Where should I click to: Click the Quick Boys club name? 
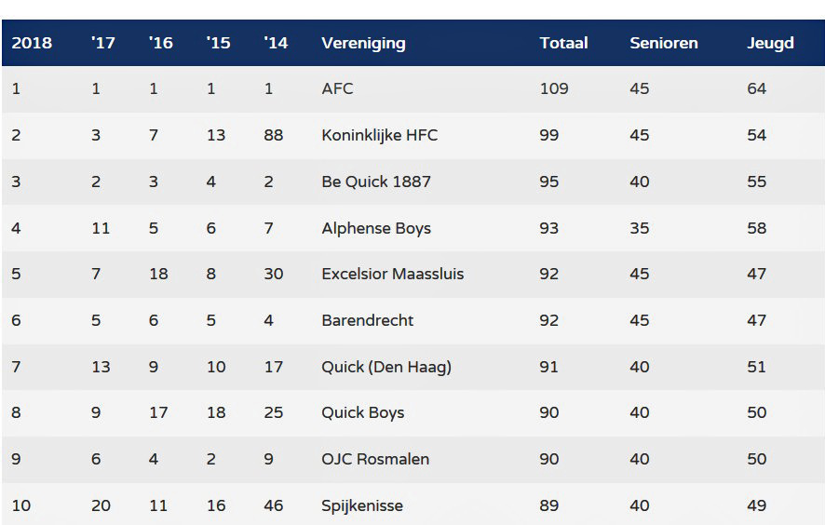[x=362, y=412]
